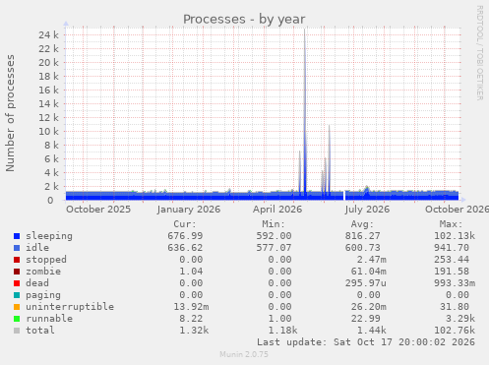Image resolution: width=489 pixels, height=365 pixels.
Task: Click the 'idle' legend label
Action: (37, 248)
